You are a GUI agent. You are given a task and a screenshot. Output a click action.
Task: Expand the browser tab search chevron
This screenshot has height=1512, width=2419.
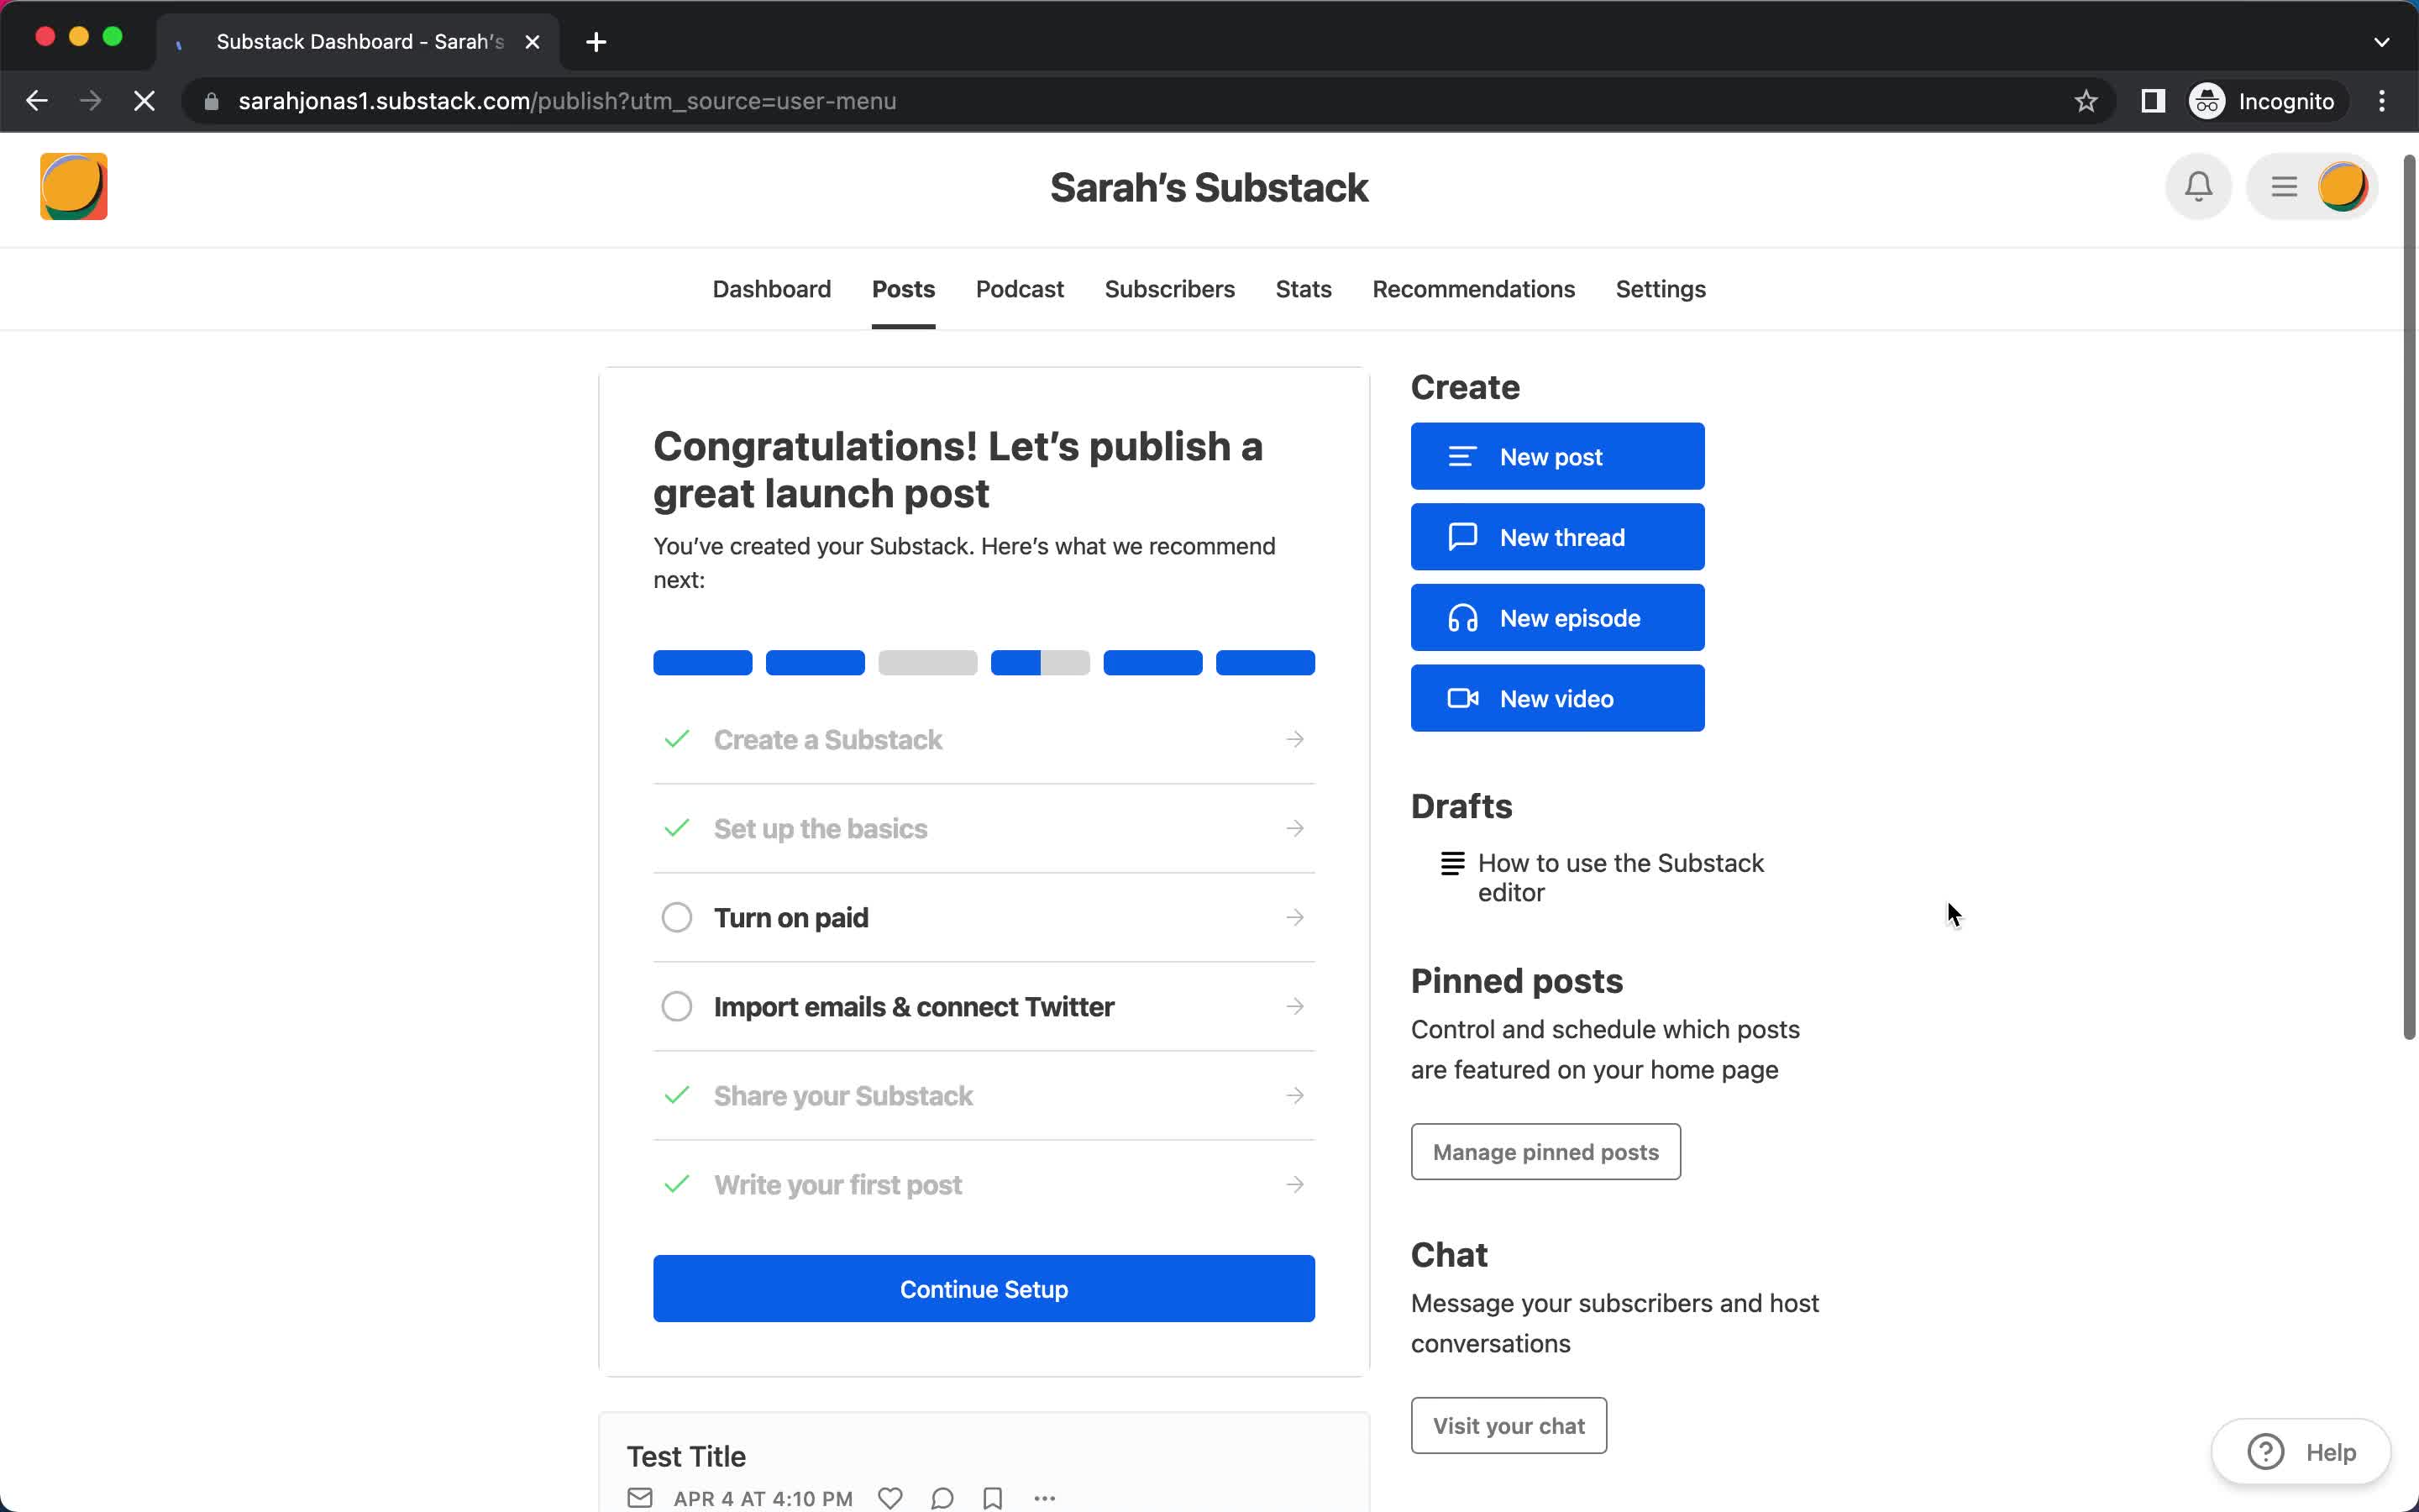(x=2381, y=42)
